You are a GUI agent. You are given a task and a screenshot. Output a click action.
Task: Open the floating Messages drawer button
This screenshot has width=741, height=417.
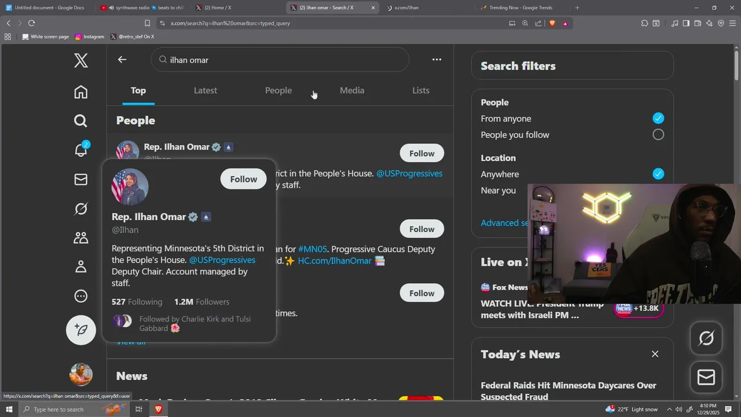[706, 378]
